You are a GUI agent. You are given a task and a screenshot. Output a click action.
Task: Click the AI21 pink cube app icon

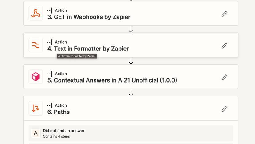[36, 77]
